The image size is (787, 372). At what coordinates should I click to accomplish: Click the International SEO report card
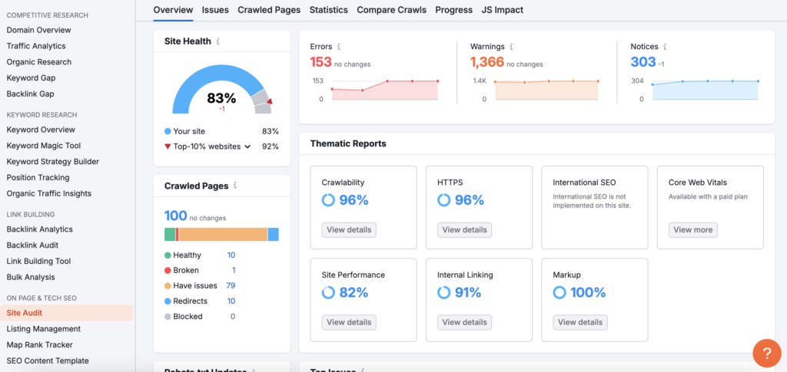(x=595, y=207)
